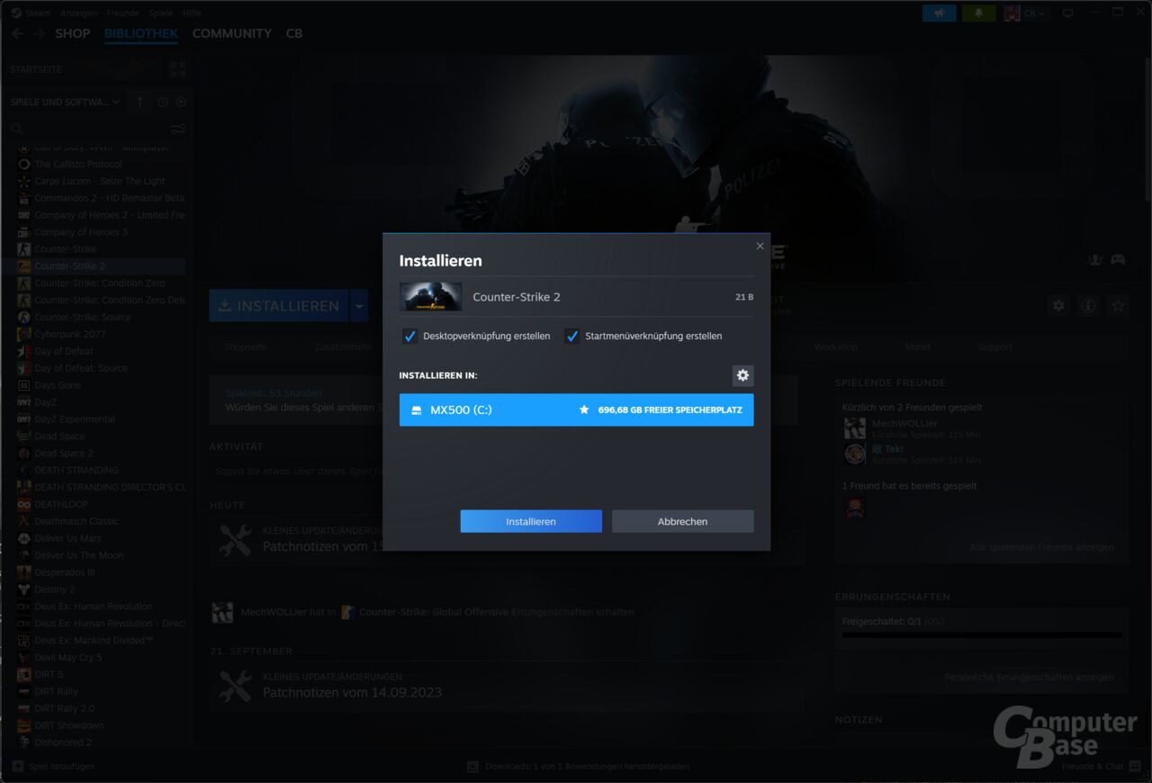The image size is (1152, 783).
Task: Uncheck Desktopverknüpfung erstellen
Action: (409, 336)
